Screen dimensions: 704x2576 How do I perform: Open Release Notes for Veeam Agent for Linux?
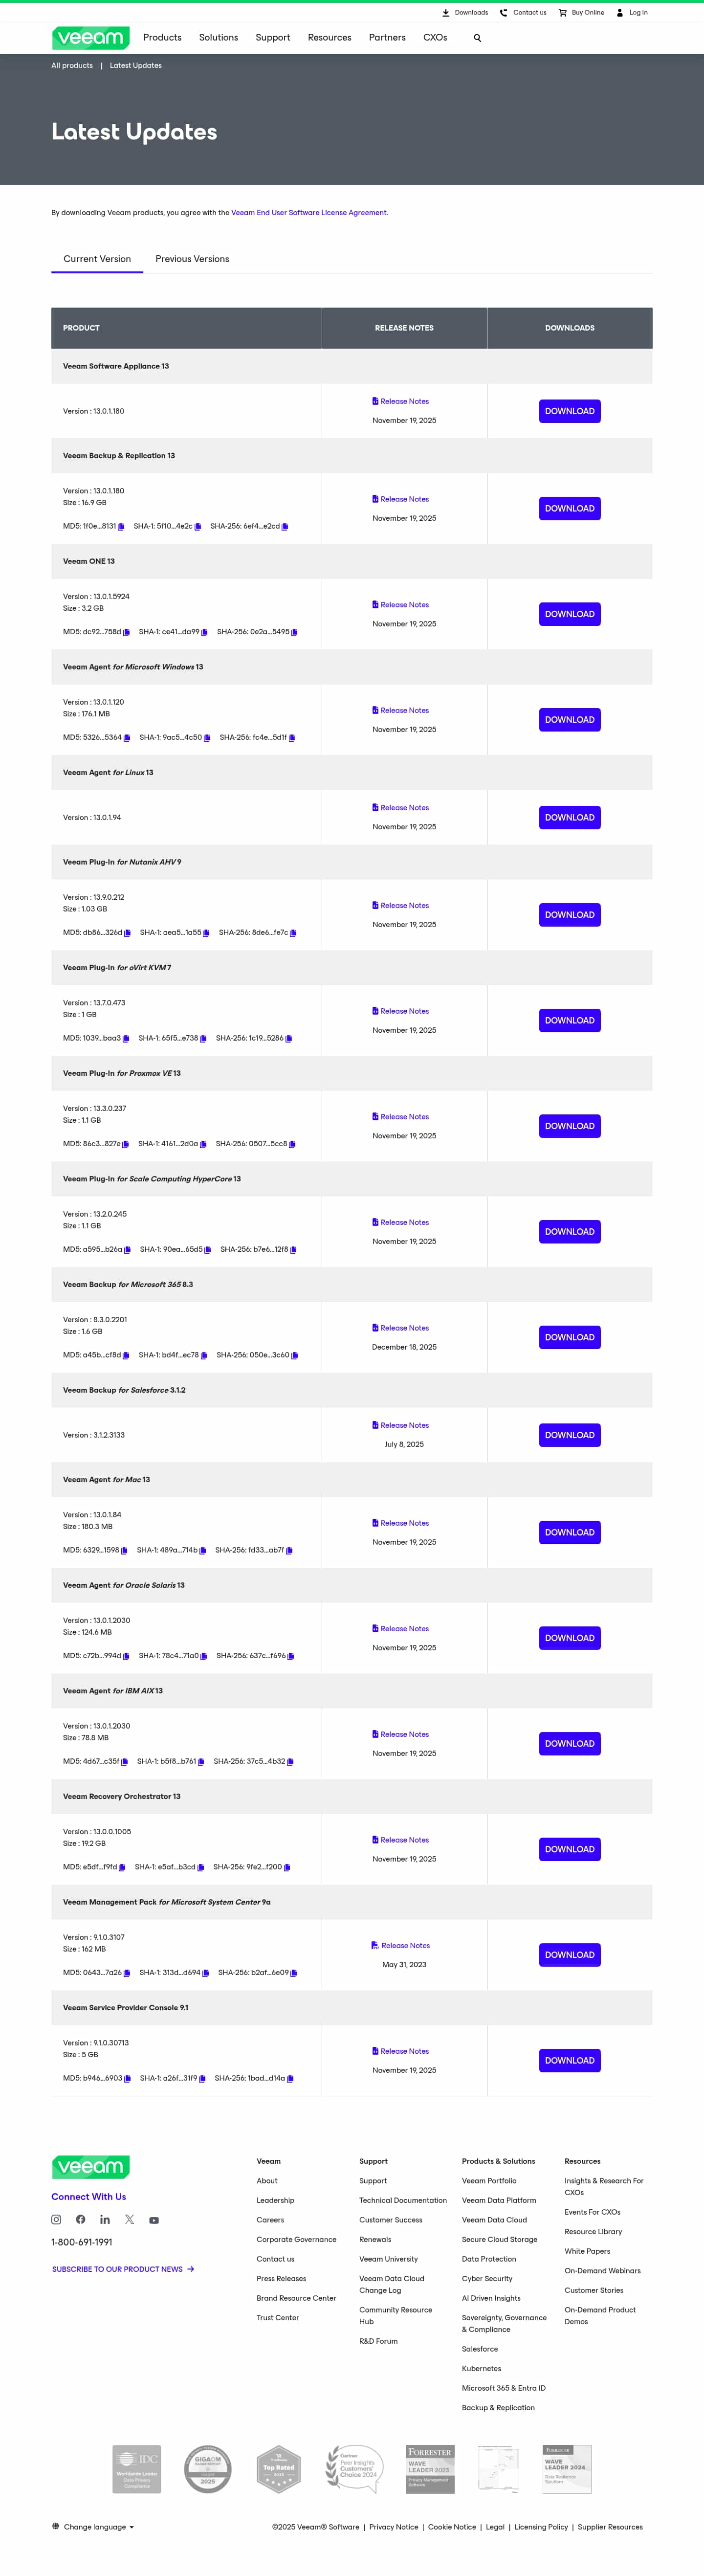click(404, 808)
